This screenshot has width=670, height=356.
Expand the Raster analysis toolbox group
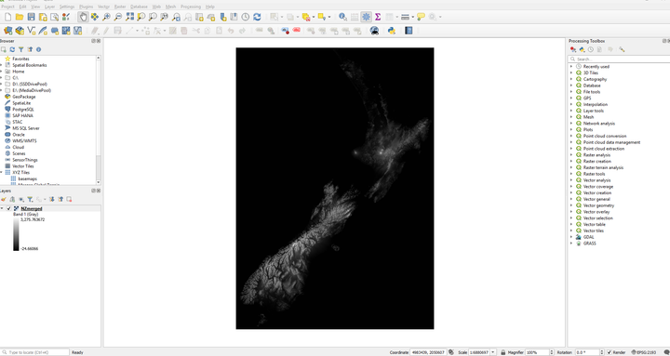[571, 155]
